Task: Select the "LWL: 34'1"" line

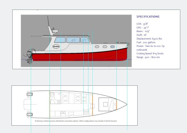Action: (x=143, y=28)
